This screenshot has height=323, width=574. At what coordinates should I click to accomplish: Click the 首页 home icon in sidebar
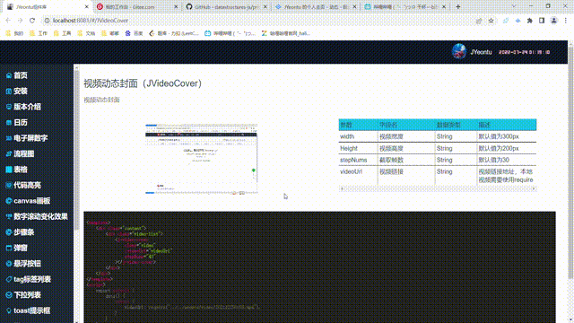tap(9, 75)
